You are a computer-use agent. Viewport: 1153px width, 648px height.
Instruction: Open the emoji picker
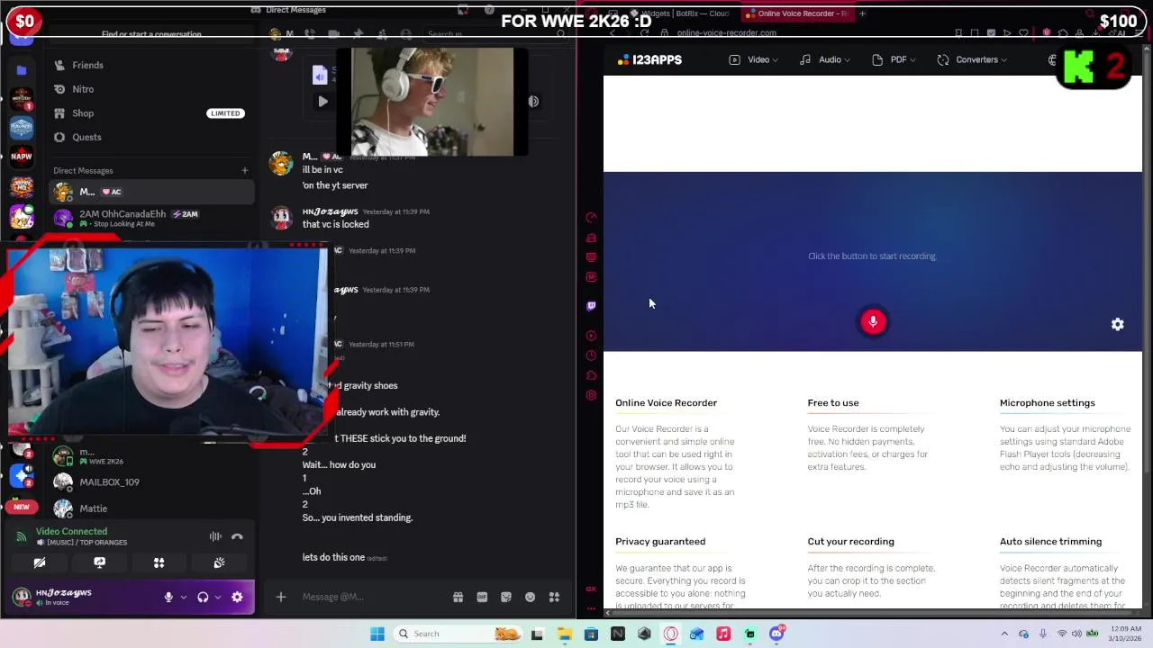coord(530,597)
